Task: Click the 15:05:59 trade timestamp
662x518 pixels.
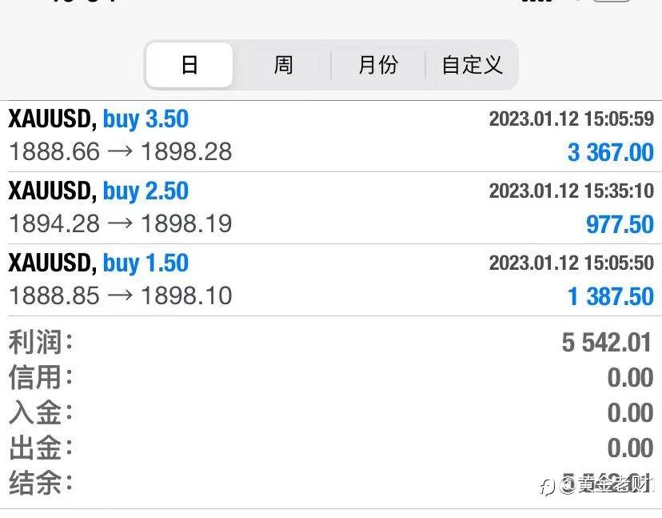Action: click(x=571, y=119)
